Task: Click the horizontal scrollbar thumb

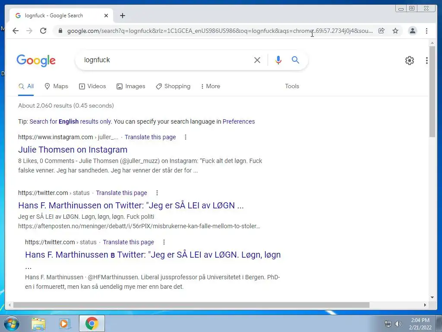Action: [191, 305]
